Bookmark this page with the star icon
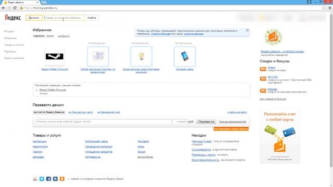 [324, 8]
